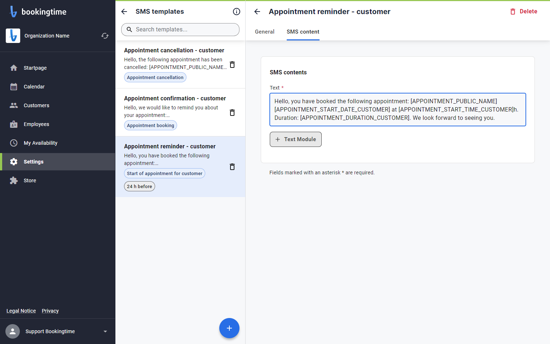The height and width of the screenshot is (344, 550).
Task: Open the Startpage home icon
Action: pyautogui.click(x=14, y=68)
